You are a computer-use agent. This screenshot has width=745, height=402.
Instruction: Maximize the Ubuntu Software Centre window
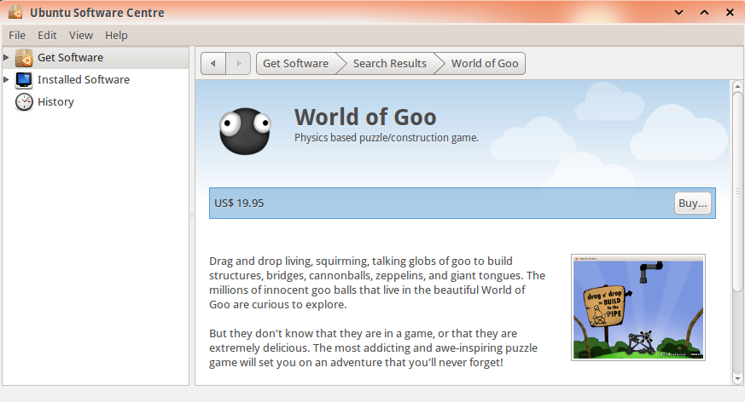point(705,12)
